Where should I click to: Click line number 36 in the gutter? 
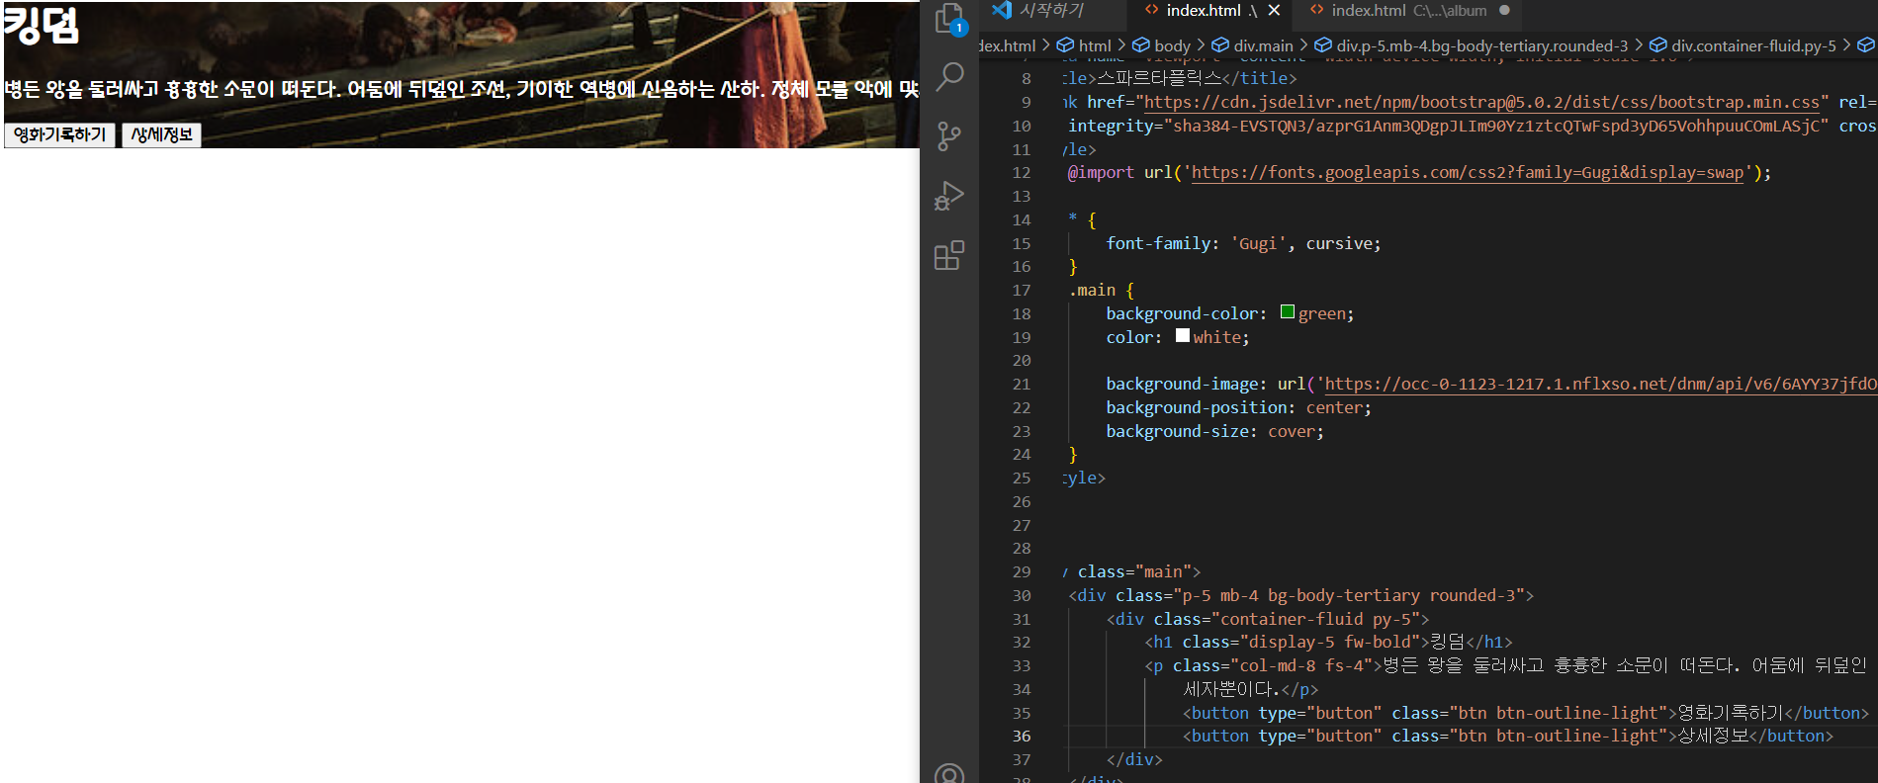1022,736
